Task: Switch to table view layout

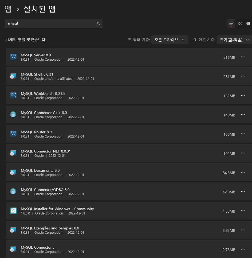Action: point(248,24)
